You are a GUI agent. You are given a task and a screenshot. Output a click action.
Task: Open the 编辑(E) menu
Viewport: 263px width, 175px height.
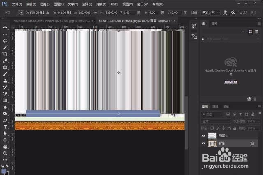[x=31, y=4]
